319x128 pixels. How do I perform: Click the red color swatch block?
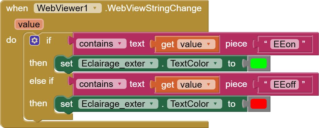coord(258,104)
